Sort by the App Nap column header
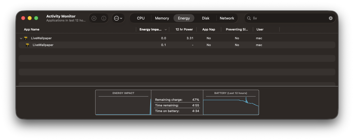 209,29
